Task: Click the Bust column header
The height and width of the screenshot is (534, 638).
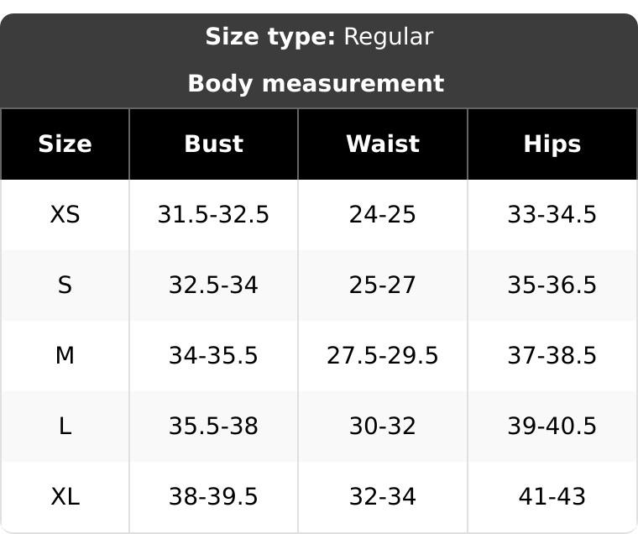Action: pyautogui.click(x=213, y=144)
